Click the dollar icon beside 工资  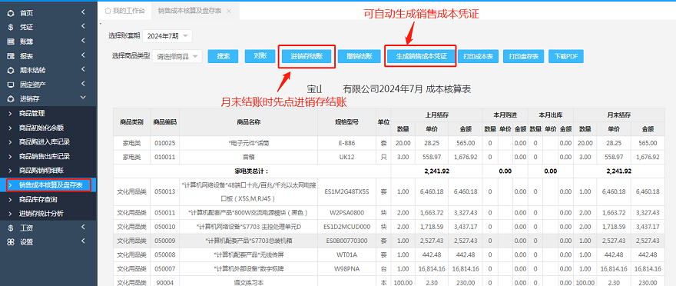11,228
